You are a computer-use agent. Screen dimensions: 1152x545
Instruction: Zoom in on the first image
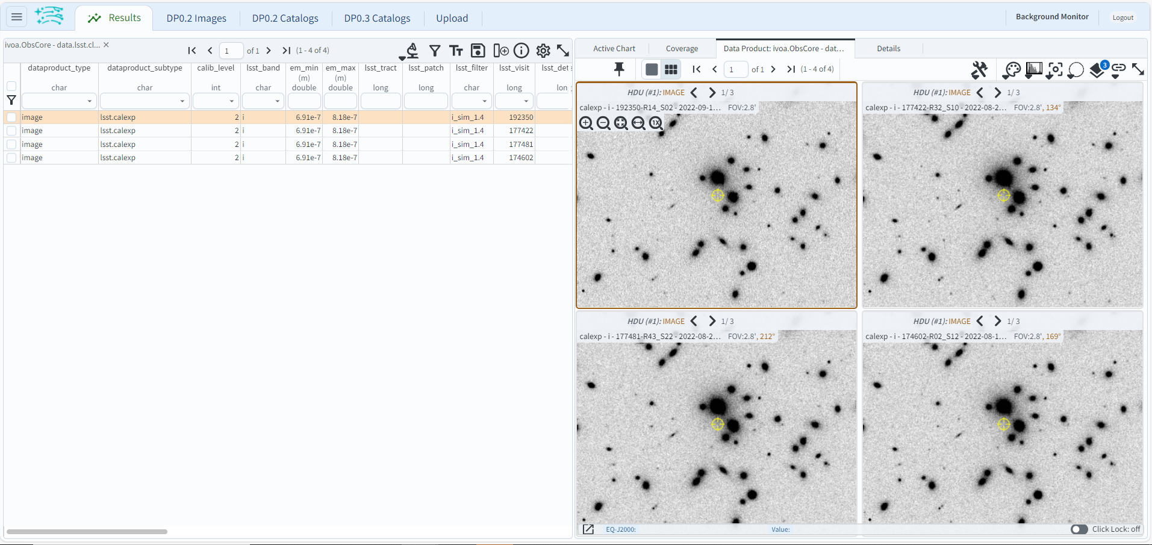point(586,123)
